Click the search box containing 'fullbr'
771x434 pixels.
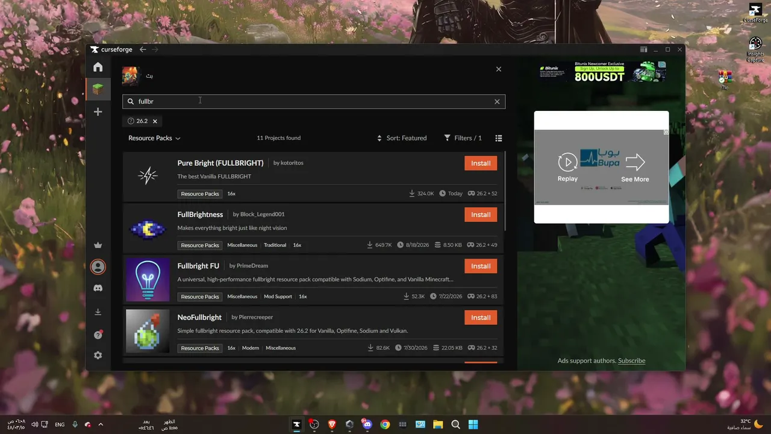coord(314,102)
